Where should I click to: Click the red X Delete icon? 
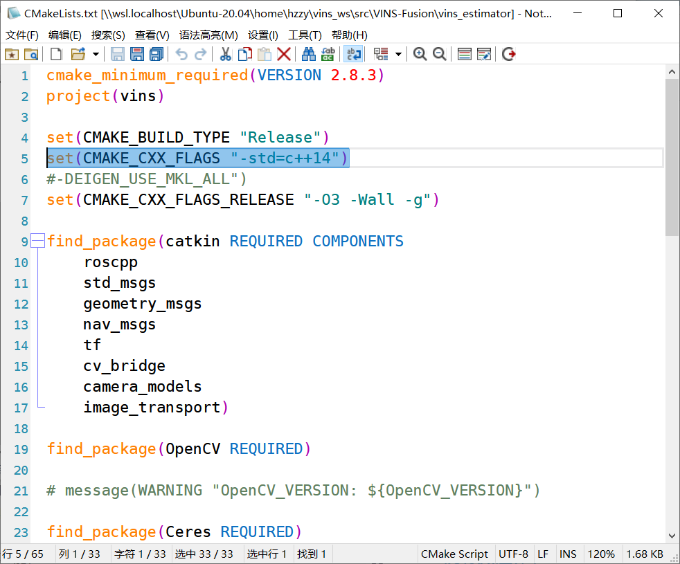tap(284, 54)
